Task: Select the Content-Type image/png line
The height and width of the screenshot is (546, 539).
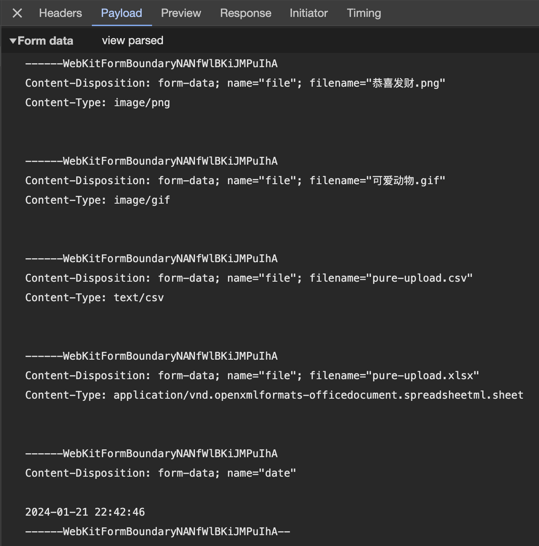Action: [x=97, y=103]
